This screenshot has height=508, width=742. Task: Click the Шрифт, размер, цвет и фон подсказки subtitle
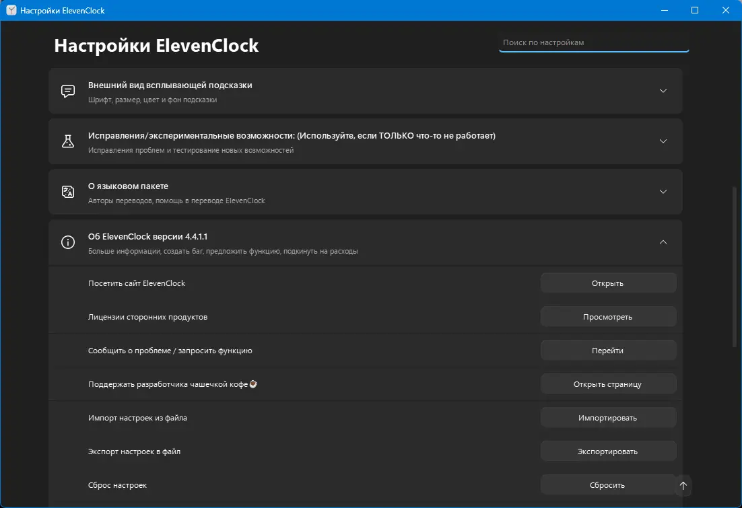152,100
